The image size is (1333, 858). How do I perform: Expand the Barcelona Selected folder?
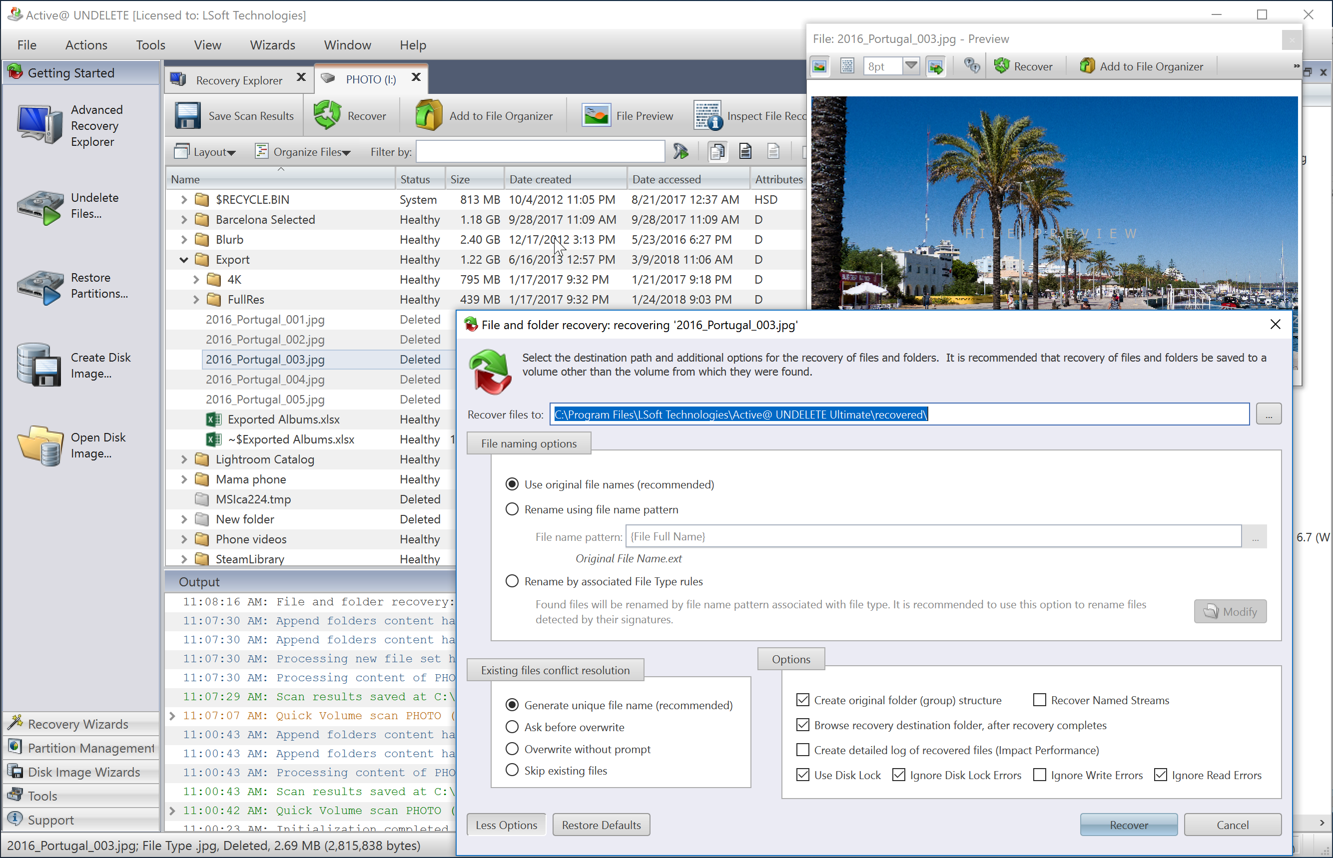[184, 219]
